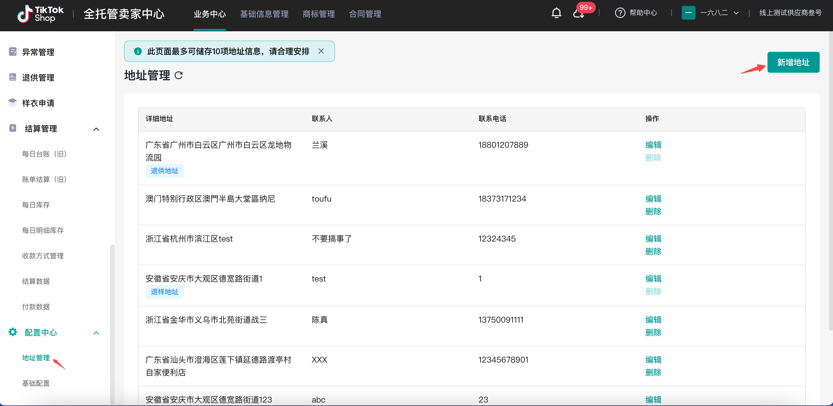Click the 结算管理 sidebar icon

[x=13, y=128]
